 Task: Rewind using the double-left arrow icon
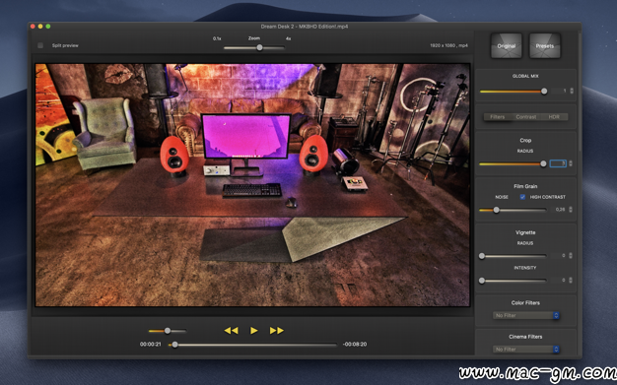pyautogui.click(x=231, y=330)
